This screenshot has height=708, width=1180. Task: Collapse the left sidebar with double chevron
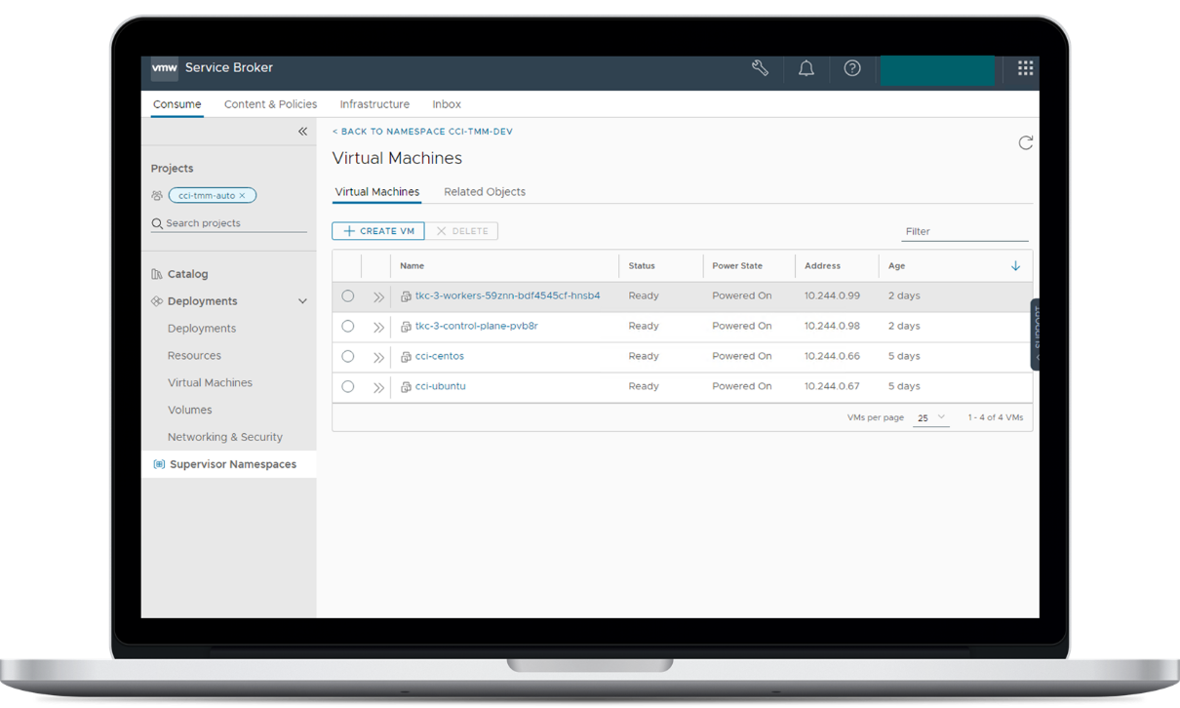(302, 132)
